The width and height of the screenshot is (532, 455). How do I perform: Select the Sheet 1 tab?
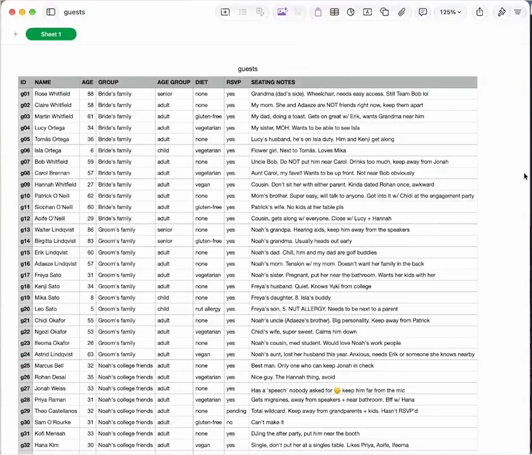(x=51, y=34)
